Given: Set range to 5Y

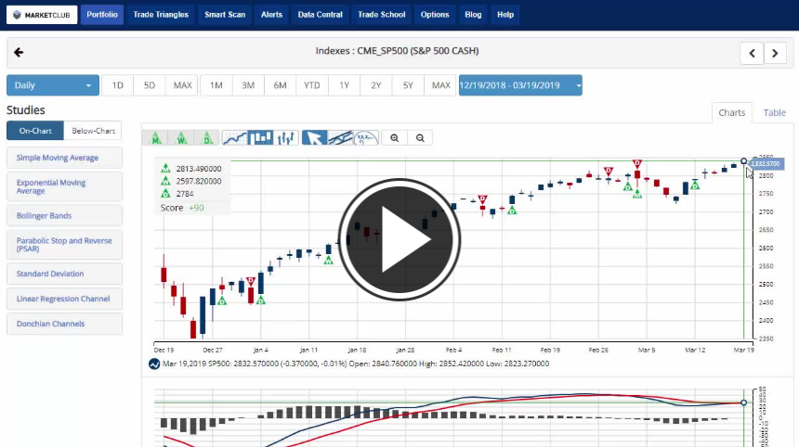Looking at the screenshot, I should [408, 85].
